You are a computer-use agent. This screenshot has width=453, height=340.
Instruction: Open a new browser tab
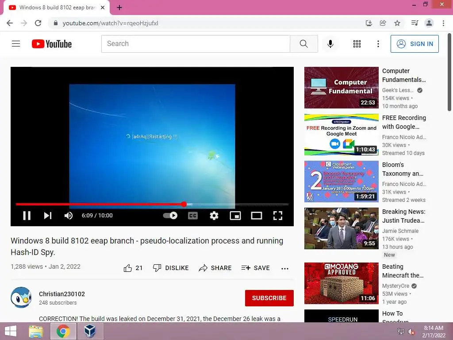coord(119,8)
